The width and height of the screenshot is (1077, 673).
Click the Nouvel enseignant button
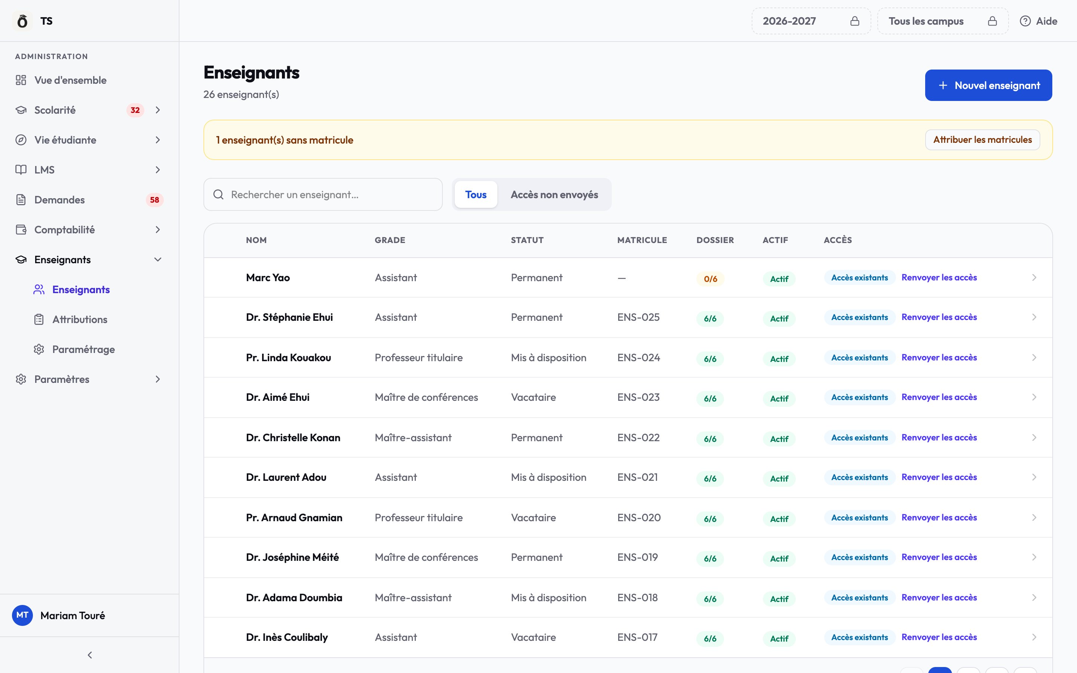coord(988,85)
